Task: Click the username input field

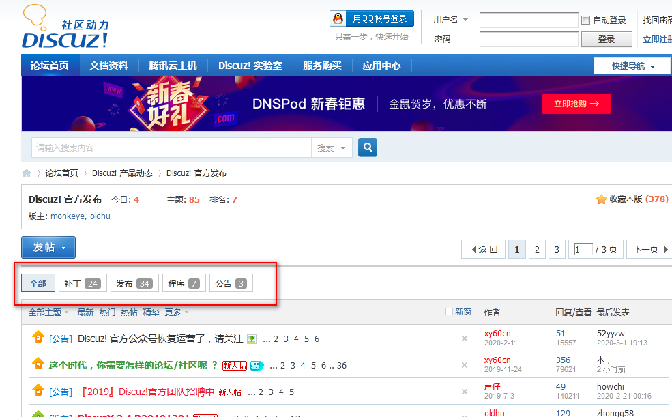Action: pyautogui.click(x=529, y=20)
